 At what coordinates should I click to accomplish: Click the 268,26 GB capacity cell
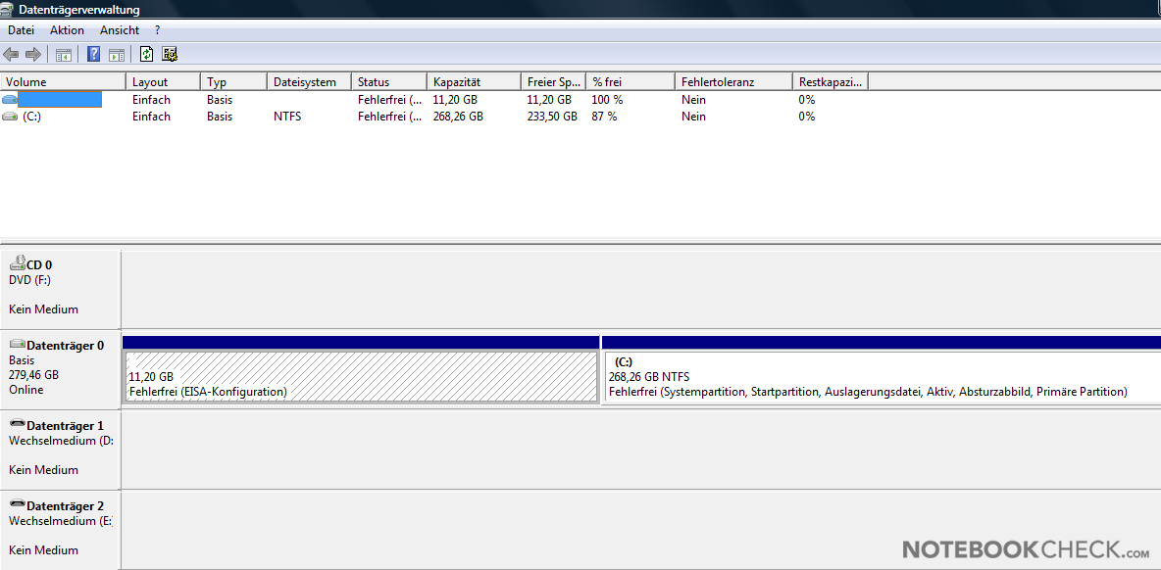(x=458, y=117)
